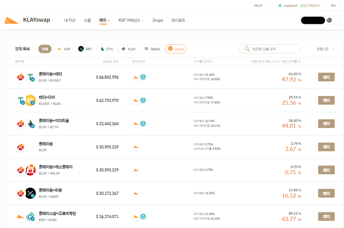Image resolution: width=344 pixels, height=228 pixels.
Task: Click KORC Orbit Chain icon in KSP+KORC row
Action: point(31,217)
